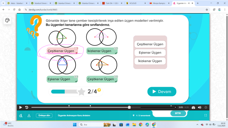This screenshot has height=128, width=228.
Task: Toggle fullscreen mode icon
Action: click(205, 115)
